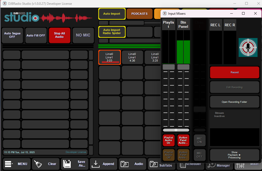Click the Clear label in bottom bar
Viewport: 262px width, 171px height.
(x=52, y=164)
